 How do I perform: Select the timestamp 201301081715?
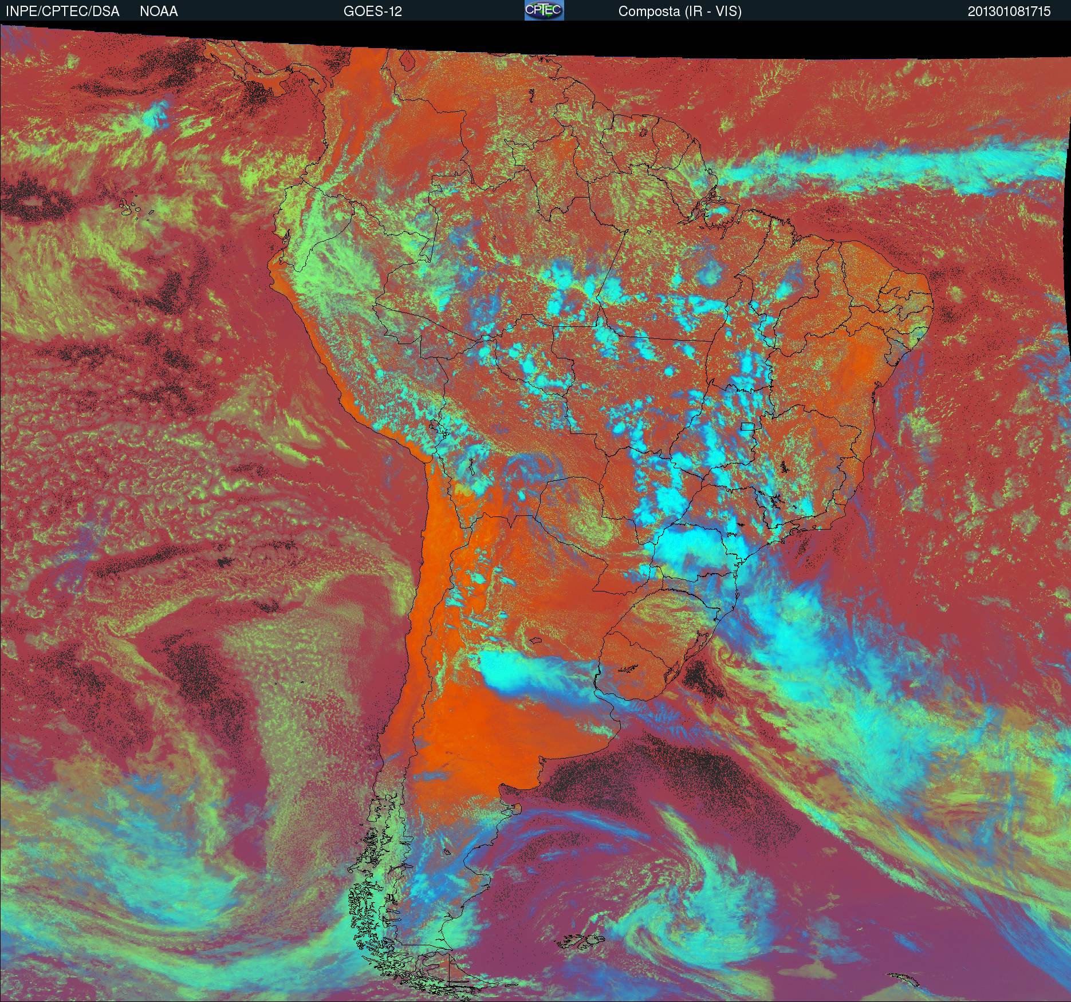(x=1009, y=11)
